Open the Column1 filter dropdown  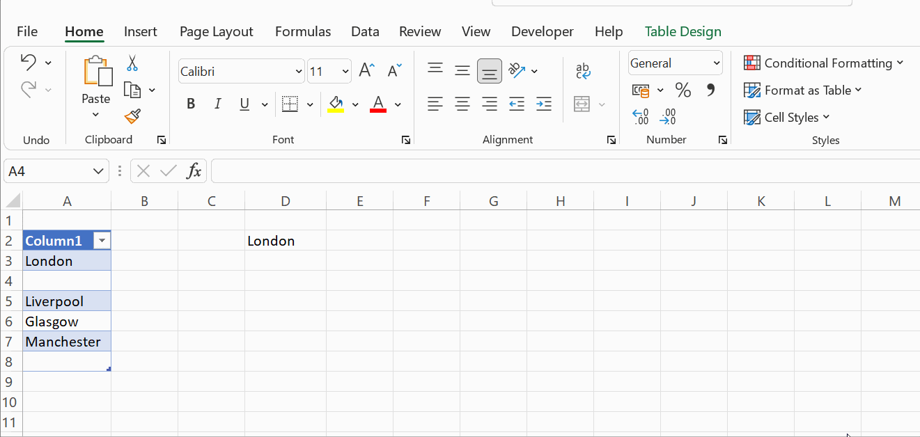point(102,240)
